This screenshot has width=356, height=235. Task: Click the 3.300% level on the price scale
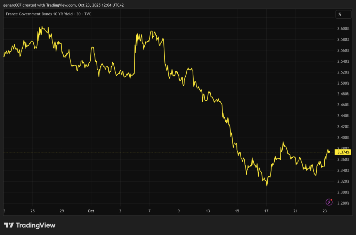pos(342,192)
